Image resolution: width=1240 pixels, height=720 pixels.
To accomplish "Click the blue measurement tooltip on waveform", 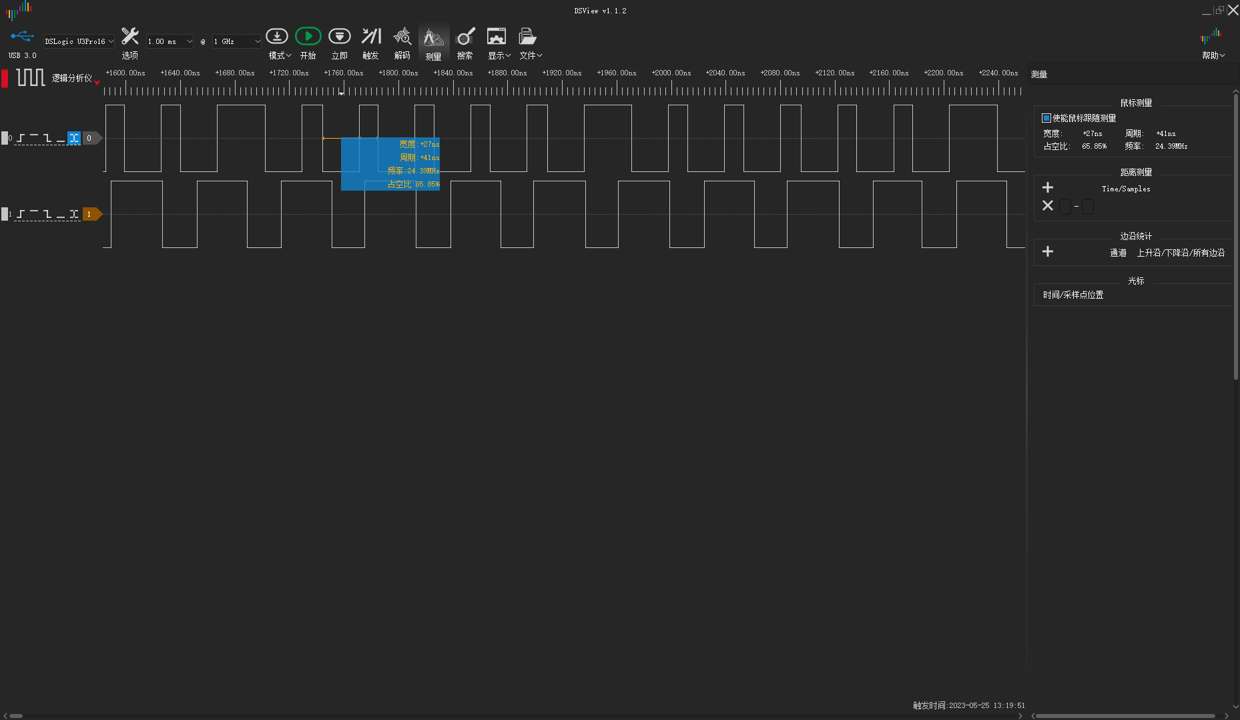I will [x=390, y=164].
